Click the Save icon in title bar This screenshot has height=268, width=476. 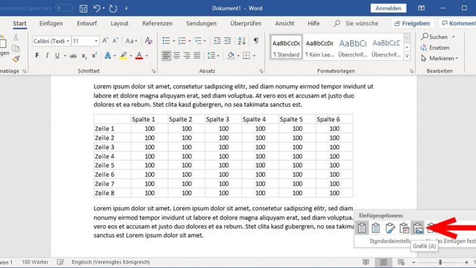(84, 8)
